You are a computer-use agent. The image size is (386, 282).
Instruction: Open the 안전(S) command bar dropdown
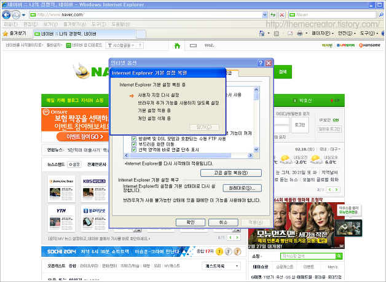[x=347, y=33]
